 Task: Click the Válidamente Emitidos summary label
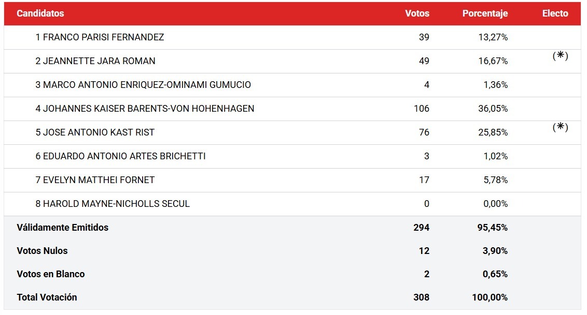click(63, 228)
